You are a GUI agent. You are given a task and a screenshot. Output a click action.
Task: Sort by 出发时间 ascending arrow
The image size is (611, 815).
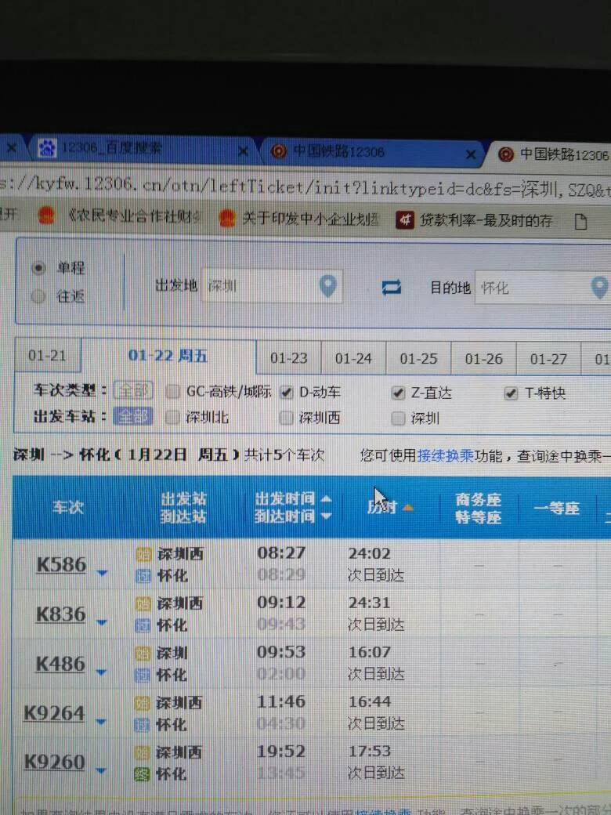tap(327, 499)
